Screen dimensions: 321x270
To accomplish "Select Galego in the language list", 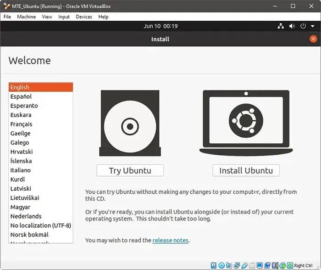I will point(41,142).
